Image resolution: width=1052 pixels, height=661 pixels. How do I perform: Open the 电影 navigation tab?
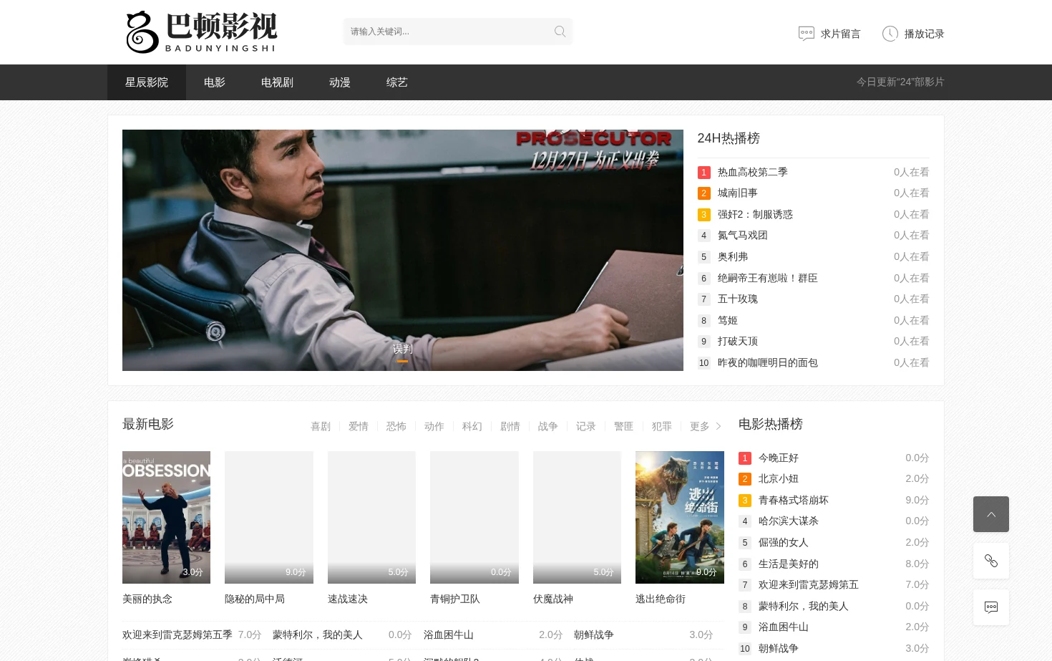(x=215, y=82)
